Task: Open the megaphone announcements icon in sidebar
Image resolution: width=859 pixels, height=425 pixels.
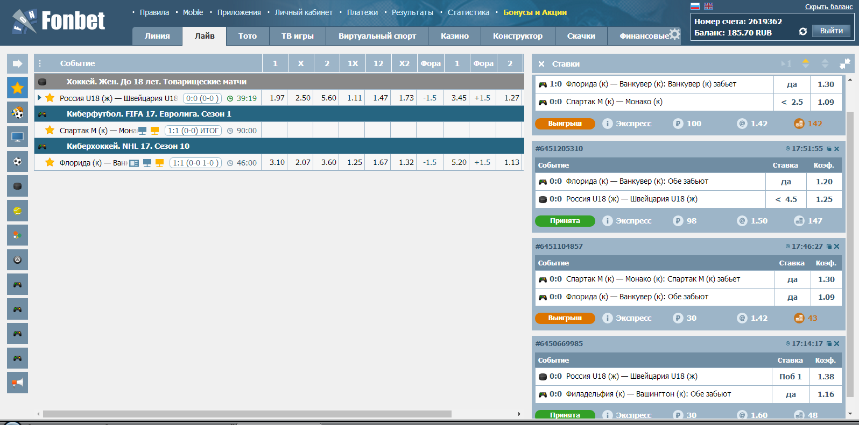Action: coord(17,383)
